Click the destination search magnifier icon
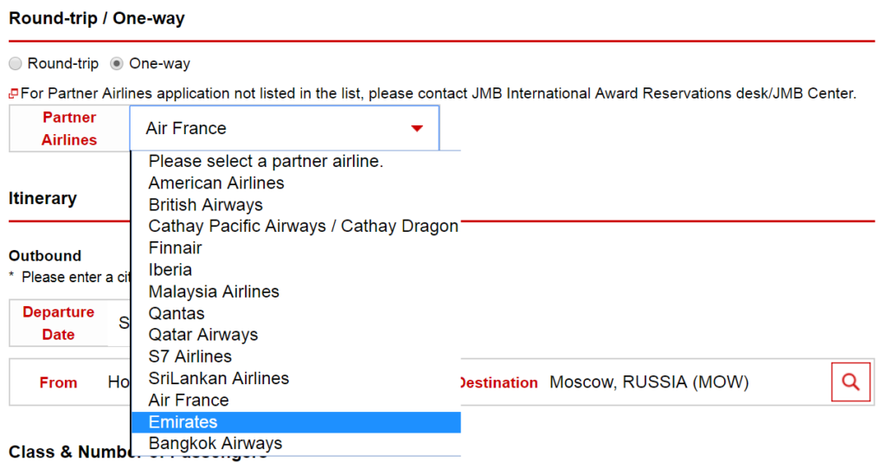 click(x=851, y=382)
